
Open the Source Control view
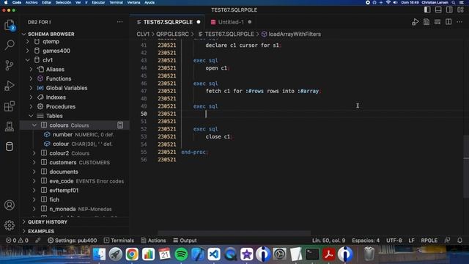point(10,65)
